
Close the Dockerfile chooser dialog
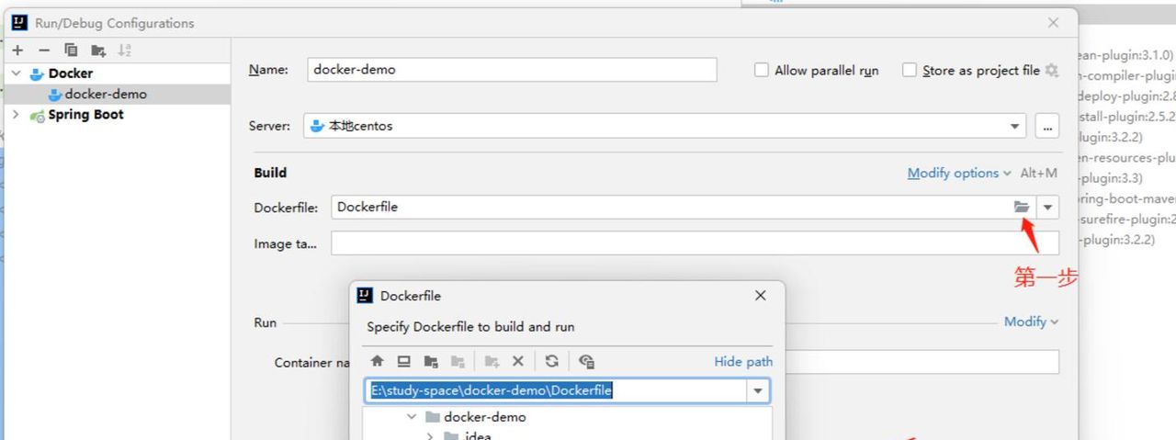point(760,296)
